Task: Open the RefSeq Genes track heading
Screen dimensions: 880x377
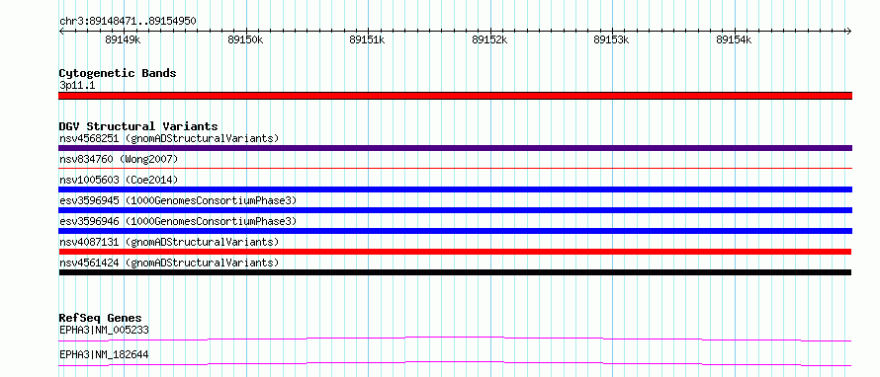Action: pyautogui.click(x=100, y=319)
